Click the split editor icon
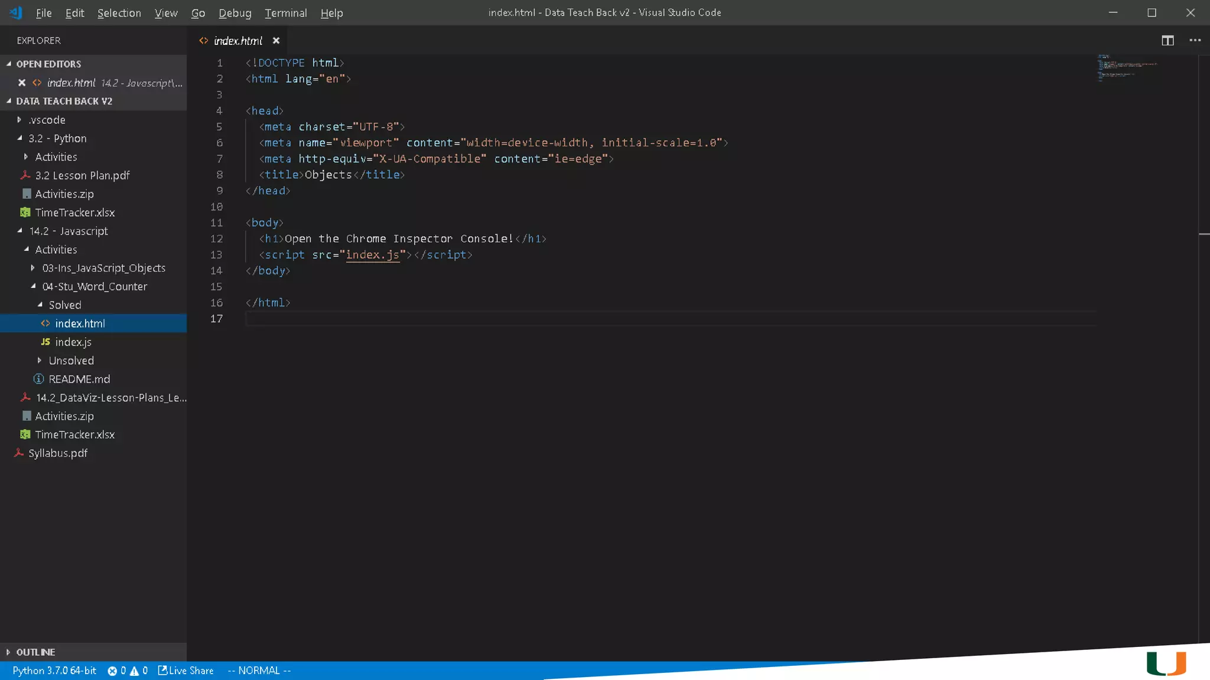 pyautogui.click(x=1167, y=40)
